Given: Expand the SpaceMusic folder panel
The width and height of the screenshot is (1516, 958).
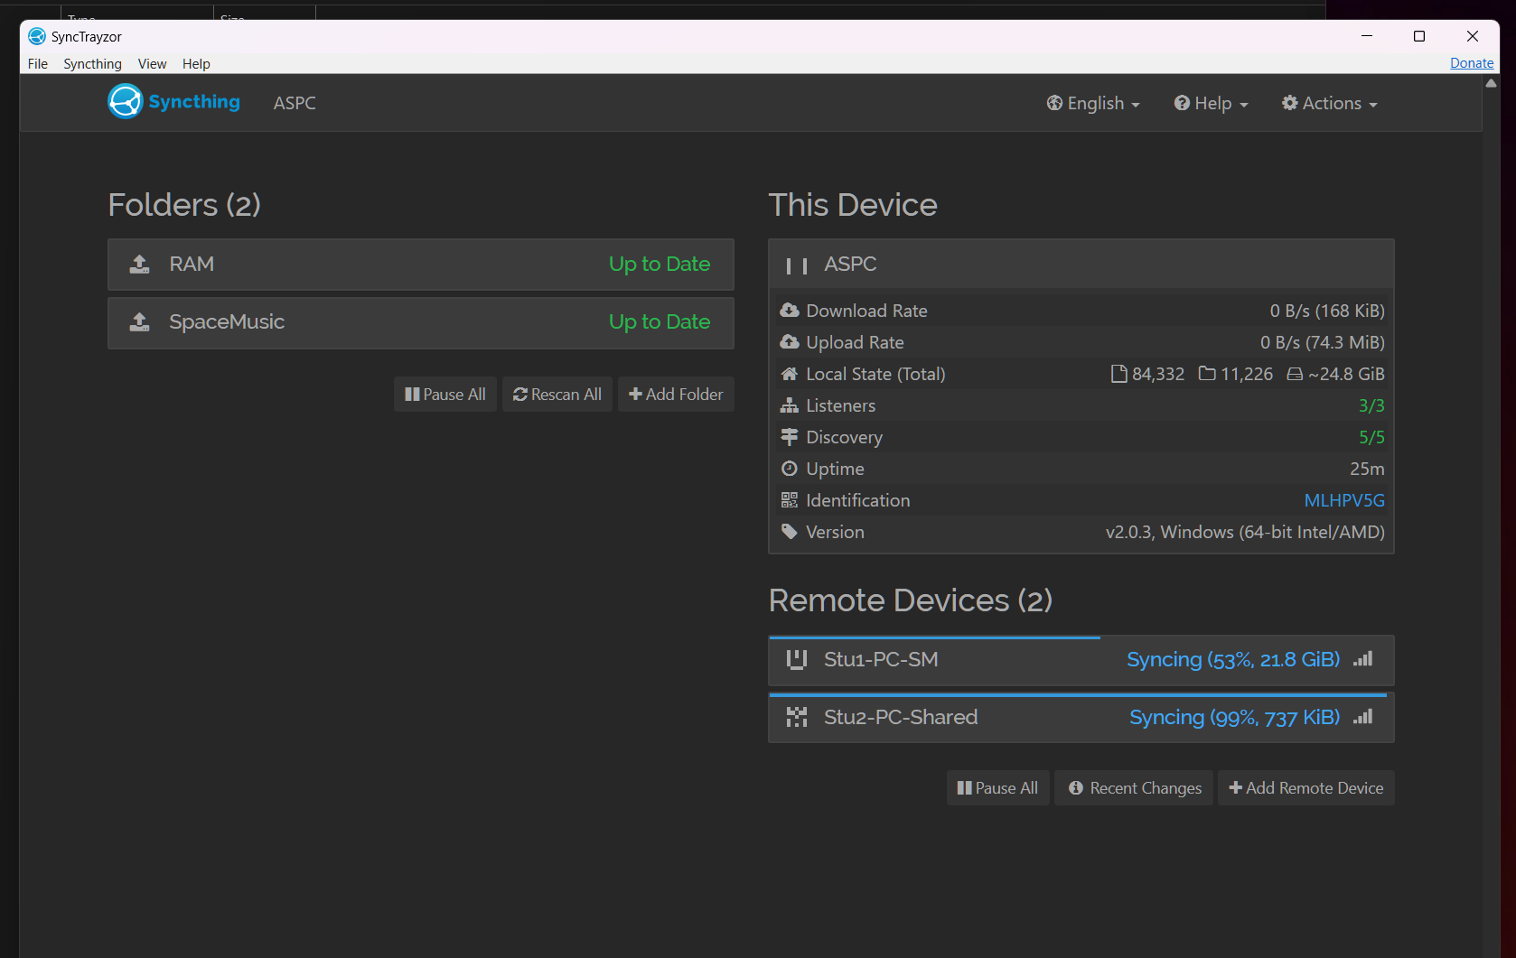Looking at the screenshot, I should pos(421,322).
